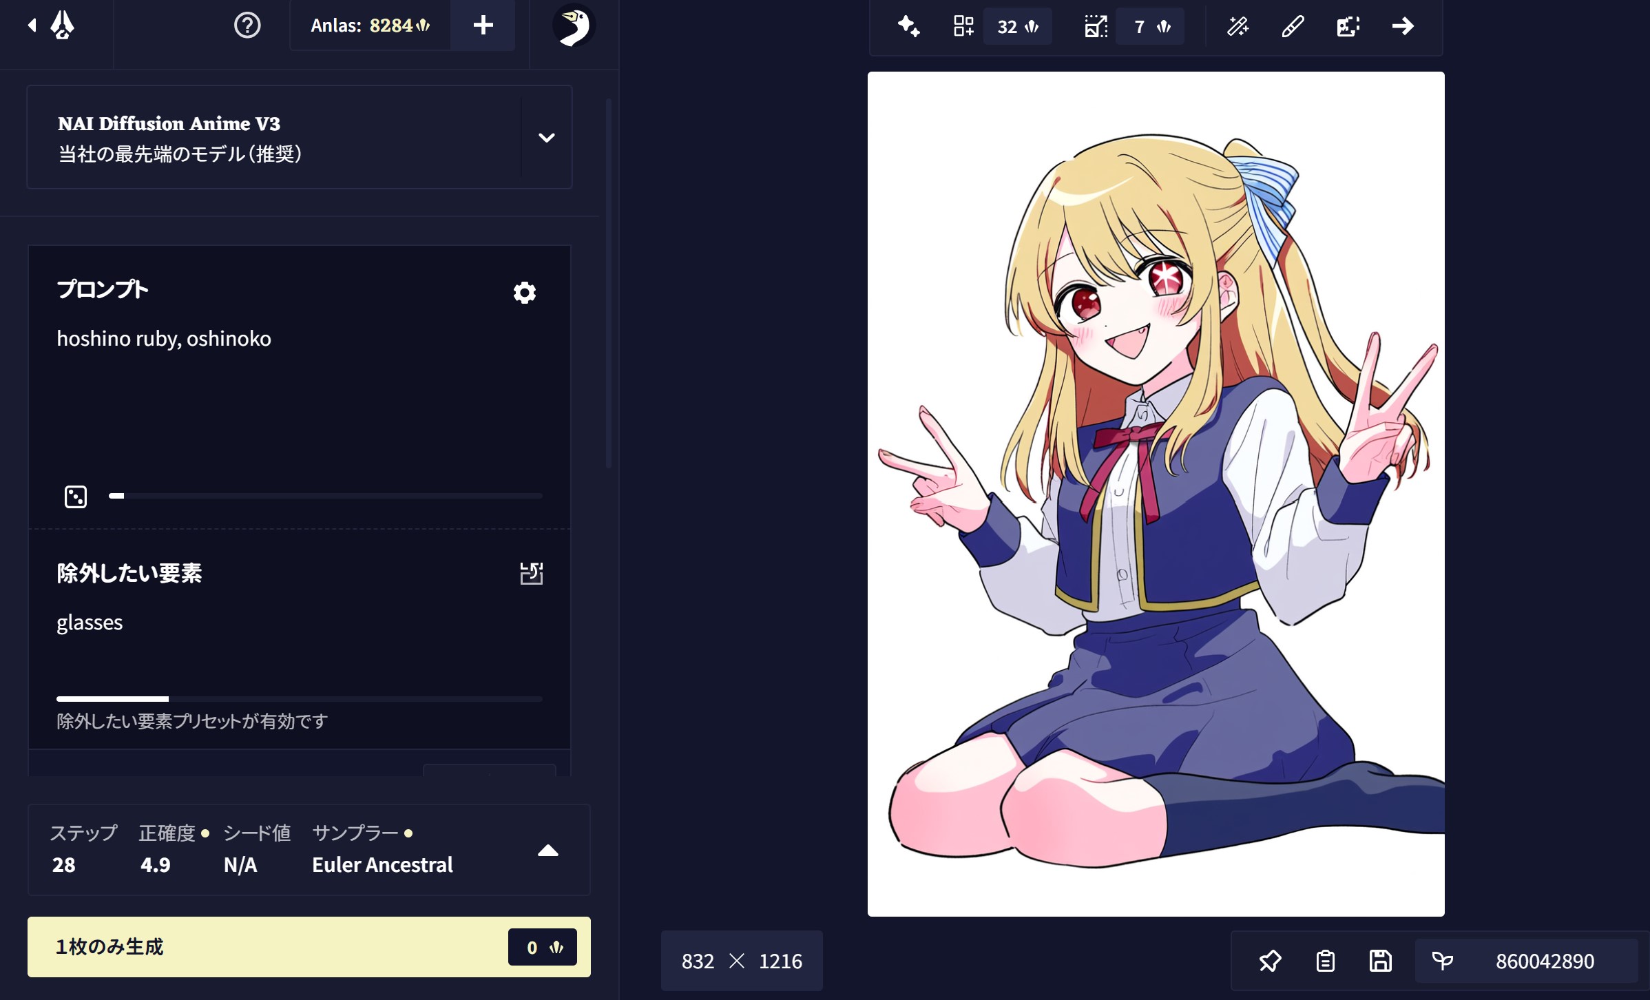
Task: Click the prompt token usage bar
Action: tap(326, 496)
